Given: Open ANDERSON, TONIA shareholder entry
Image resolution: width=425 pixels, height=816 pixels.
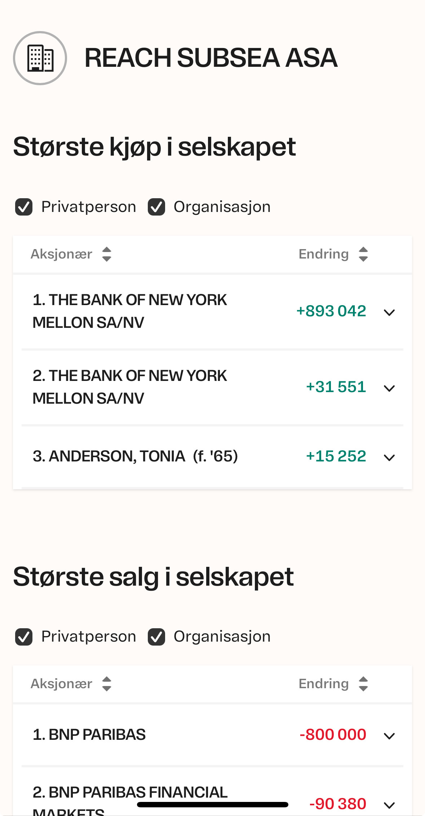Looking at the screenshot, I should click(x=135, y=456).
